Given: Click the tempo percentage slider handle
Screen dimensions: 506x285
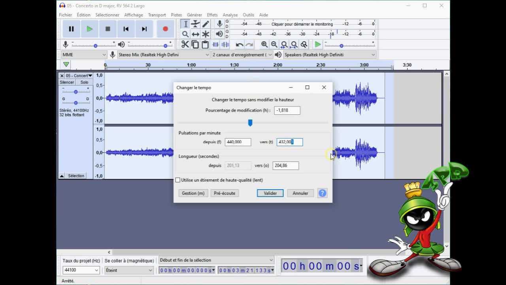Looking at the screenshot, I should click(250, 123).
